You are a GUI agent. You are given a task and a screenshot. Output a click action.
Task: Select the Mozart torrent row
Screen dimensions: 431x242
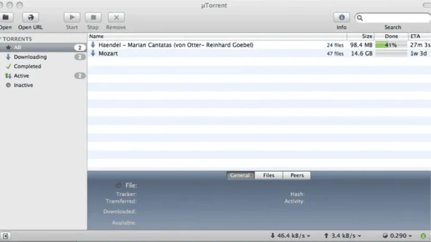coord(259,54)
